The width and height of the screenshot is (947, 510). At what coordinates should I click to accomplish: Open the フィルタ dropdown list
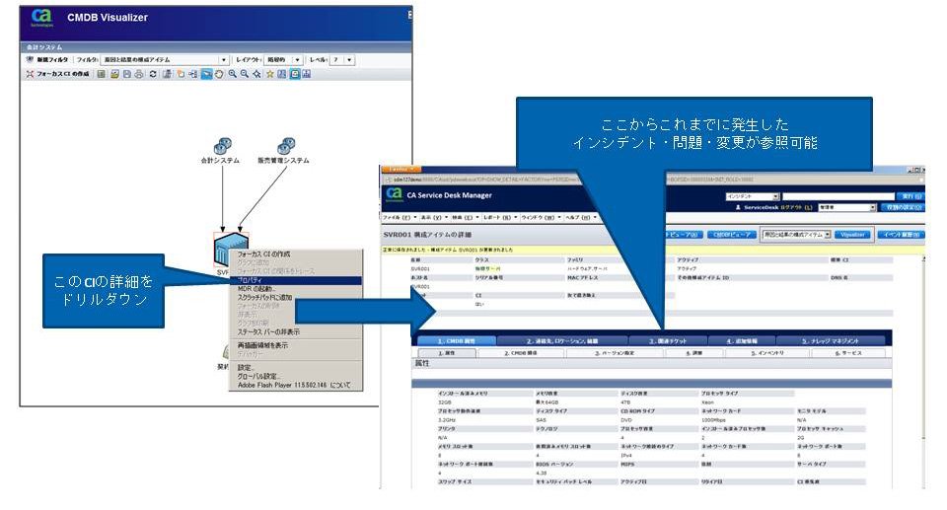(x=224, y=60)
